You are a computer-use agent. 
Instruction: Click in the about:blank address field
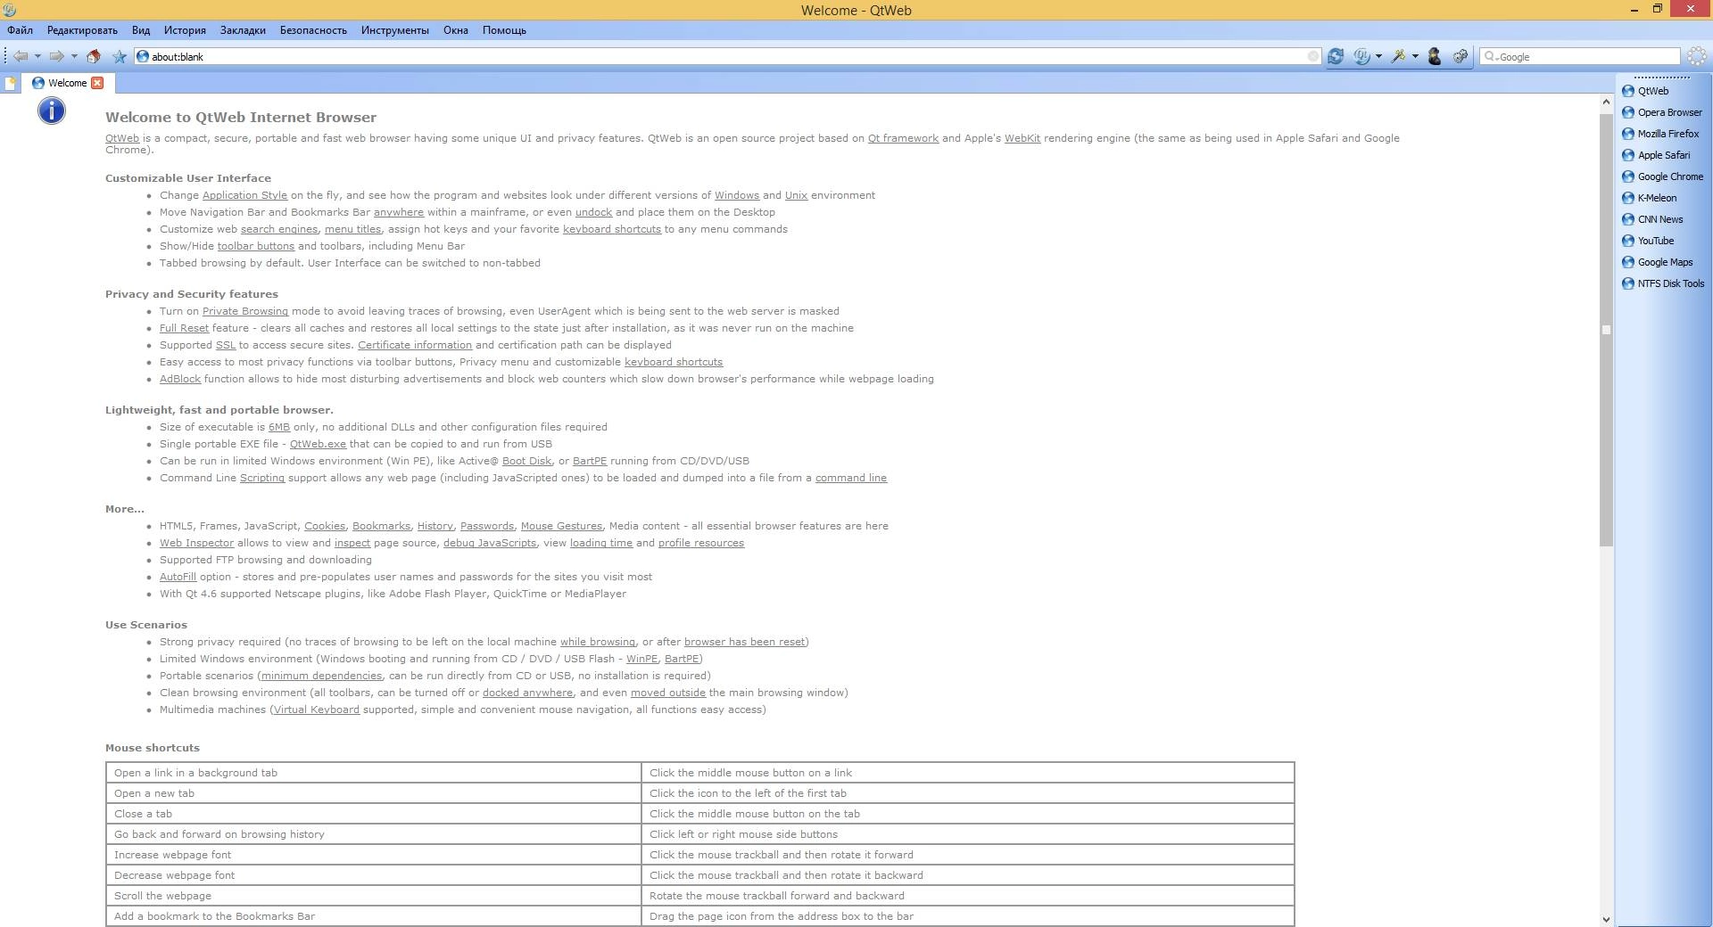[x=727, y=56]
